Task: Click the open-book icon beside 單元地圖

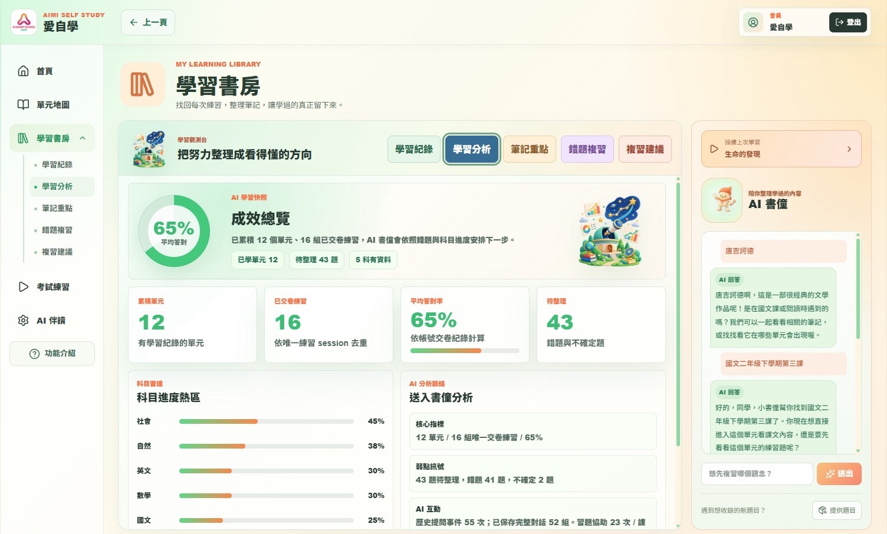Action: click(24, 105)
